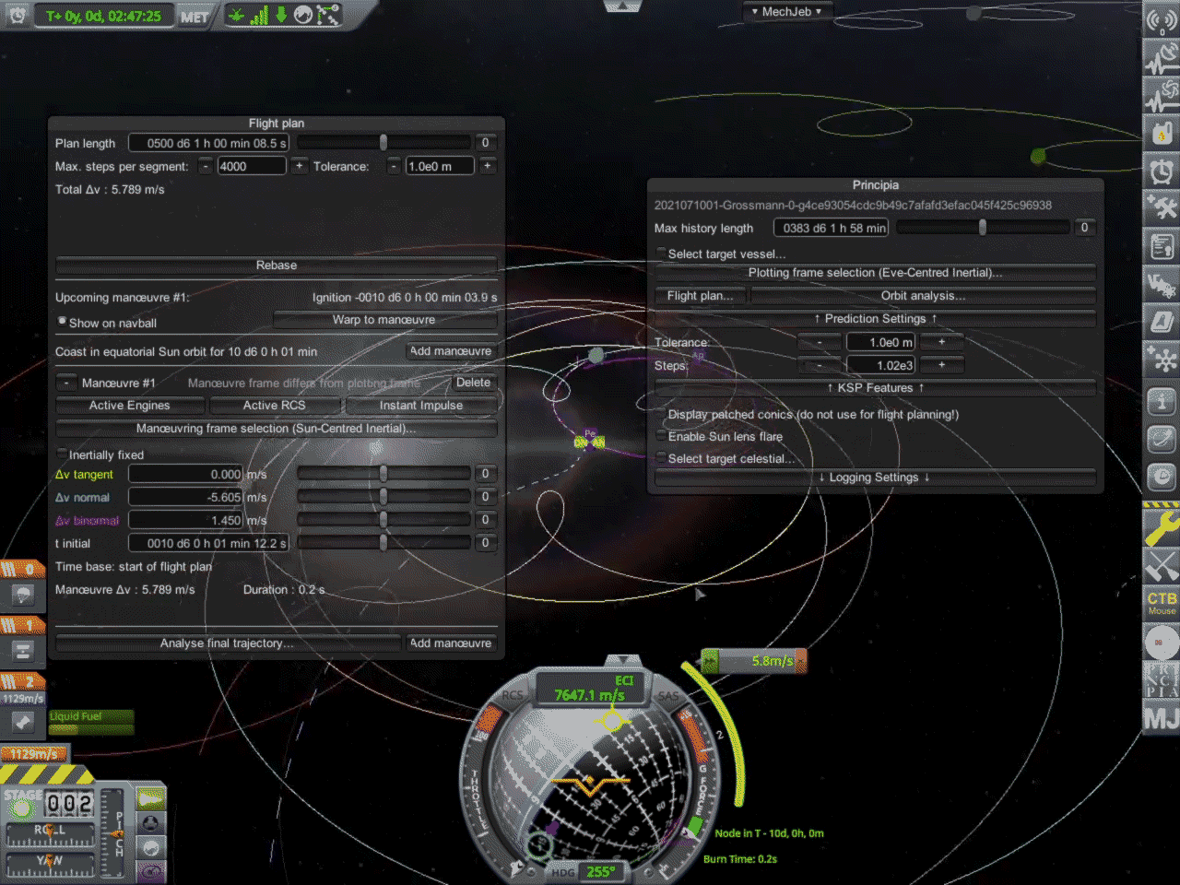Image resolution: width=1180 pixels, height=885 pixels.
Task: Open the MechJeb dropdown at the top
Action: click(x=788, y=11)
